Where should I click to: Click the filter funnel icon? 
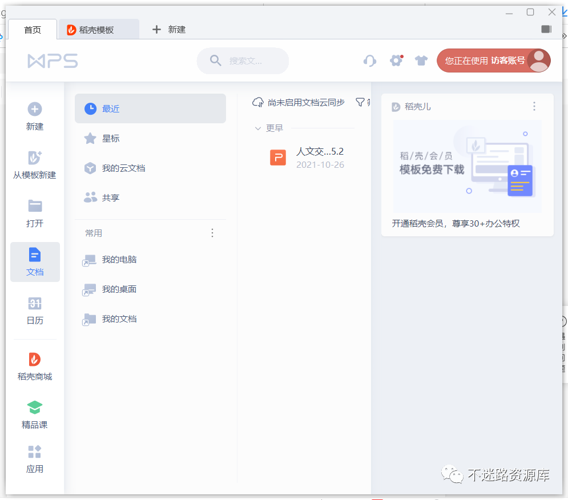pyautogui.click(x=360, y=103)
